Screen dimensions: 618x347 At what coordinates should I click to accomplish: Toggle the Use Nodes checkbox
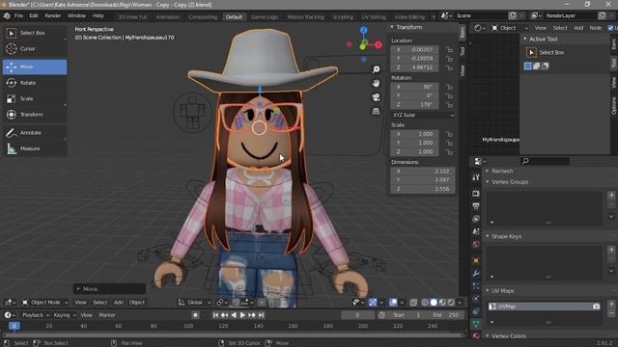click(610, 28)
